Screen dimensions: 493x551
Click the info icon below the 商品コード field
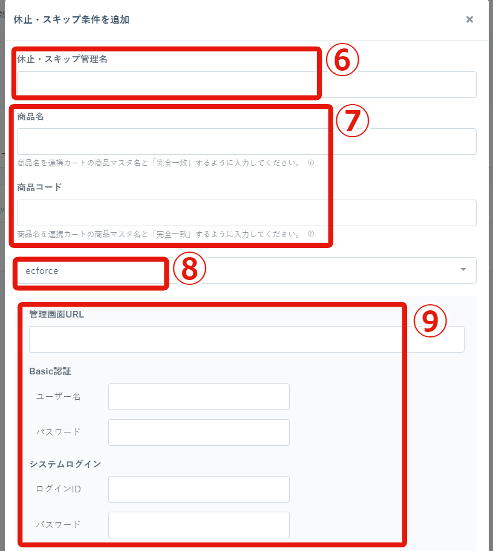click(x=311, y=233)
